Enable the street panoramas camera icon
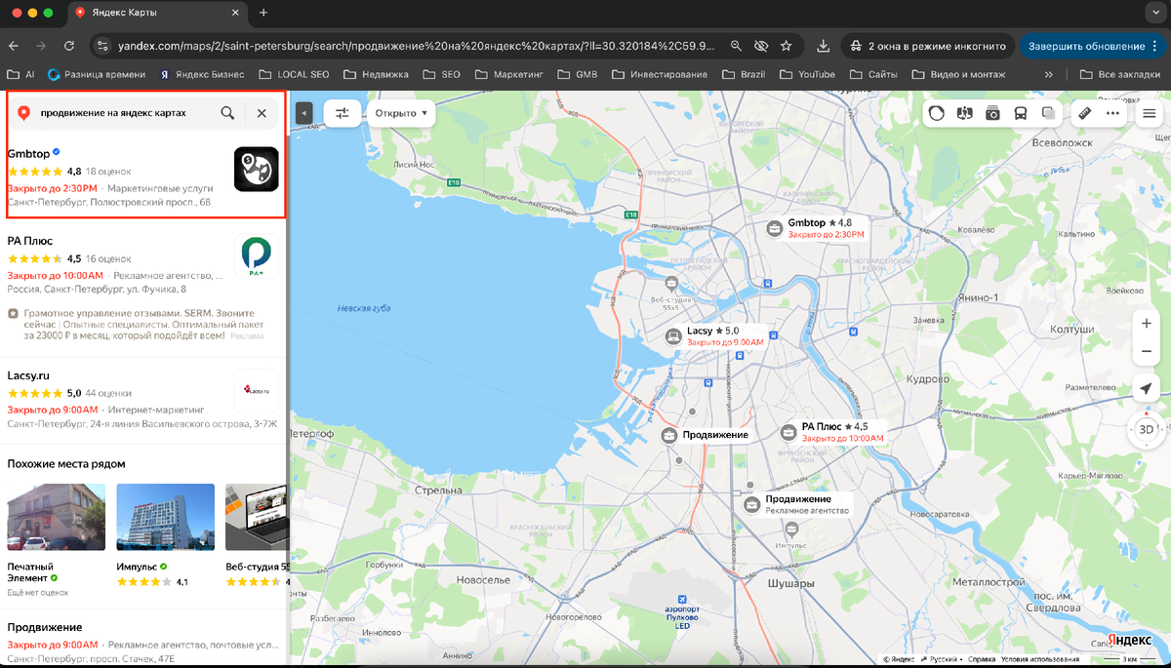The width and height of the screenshot is (1171, 668). (992, 113)
